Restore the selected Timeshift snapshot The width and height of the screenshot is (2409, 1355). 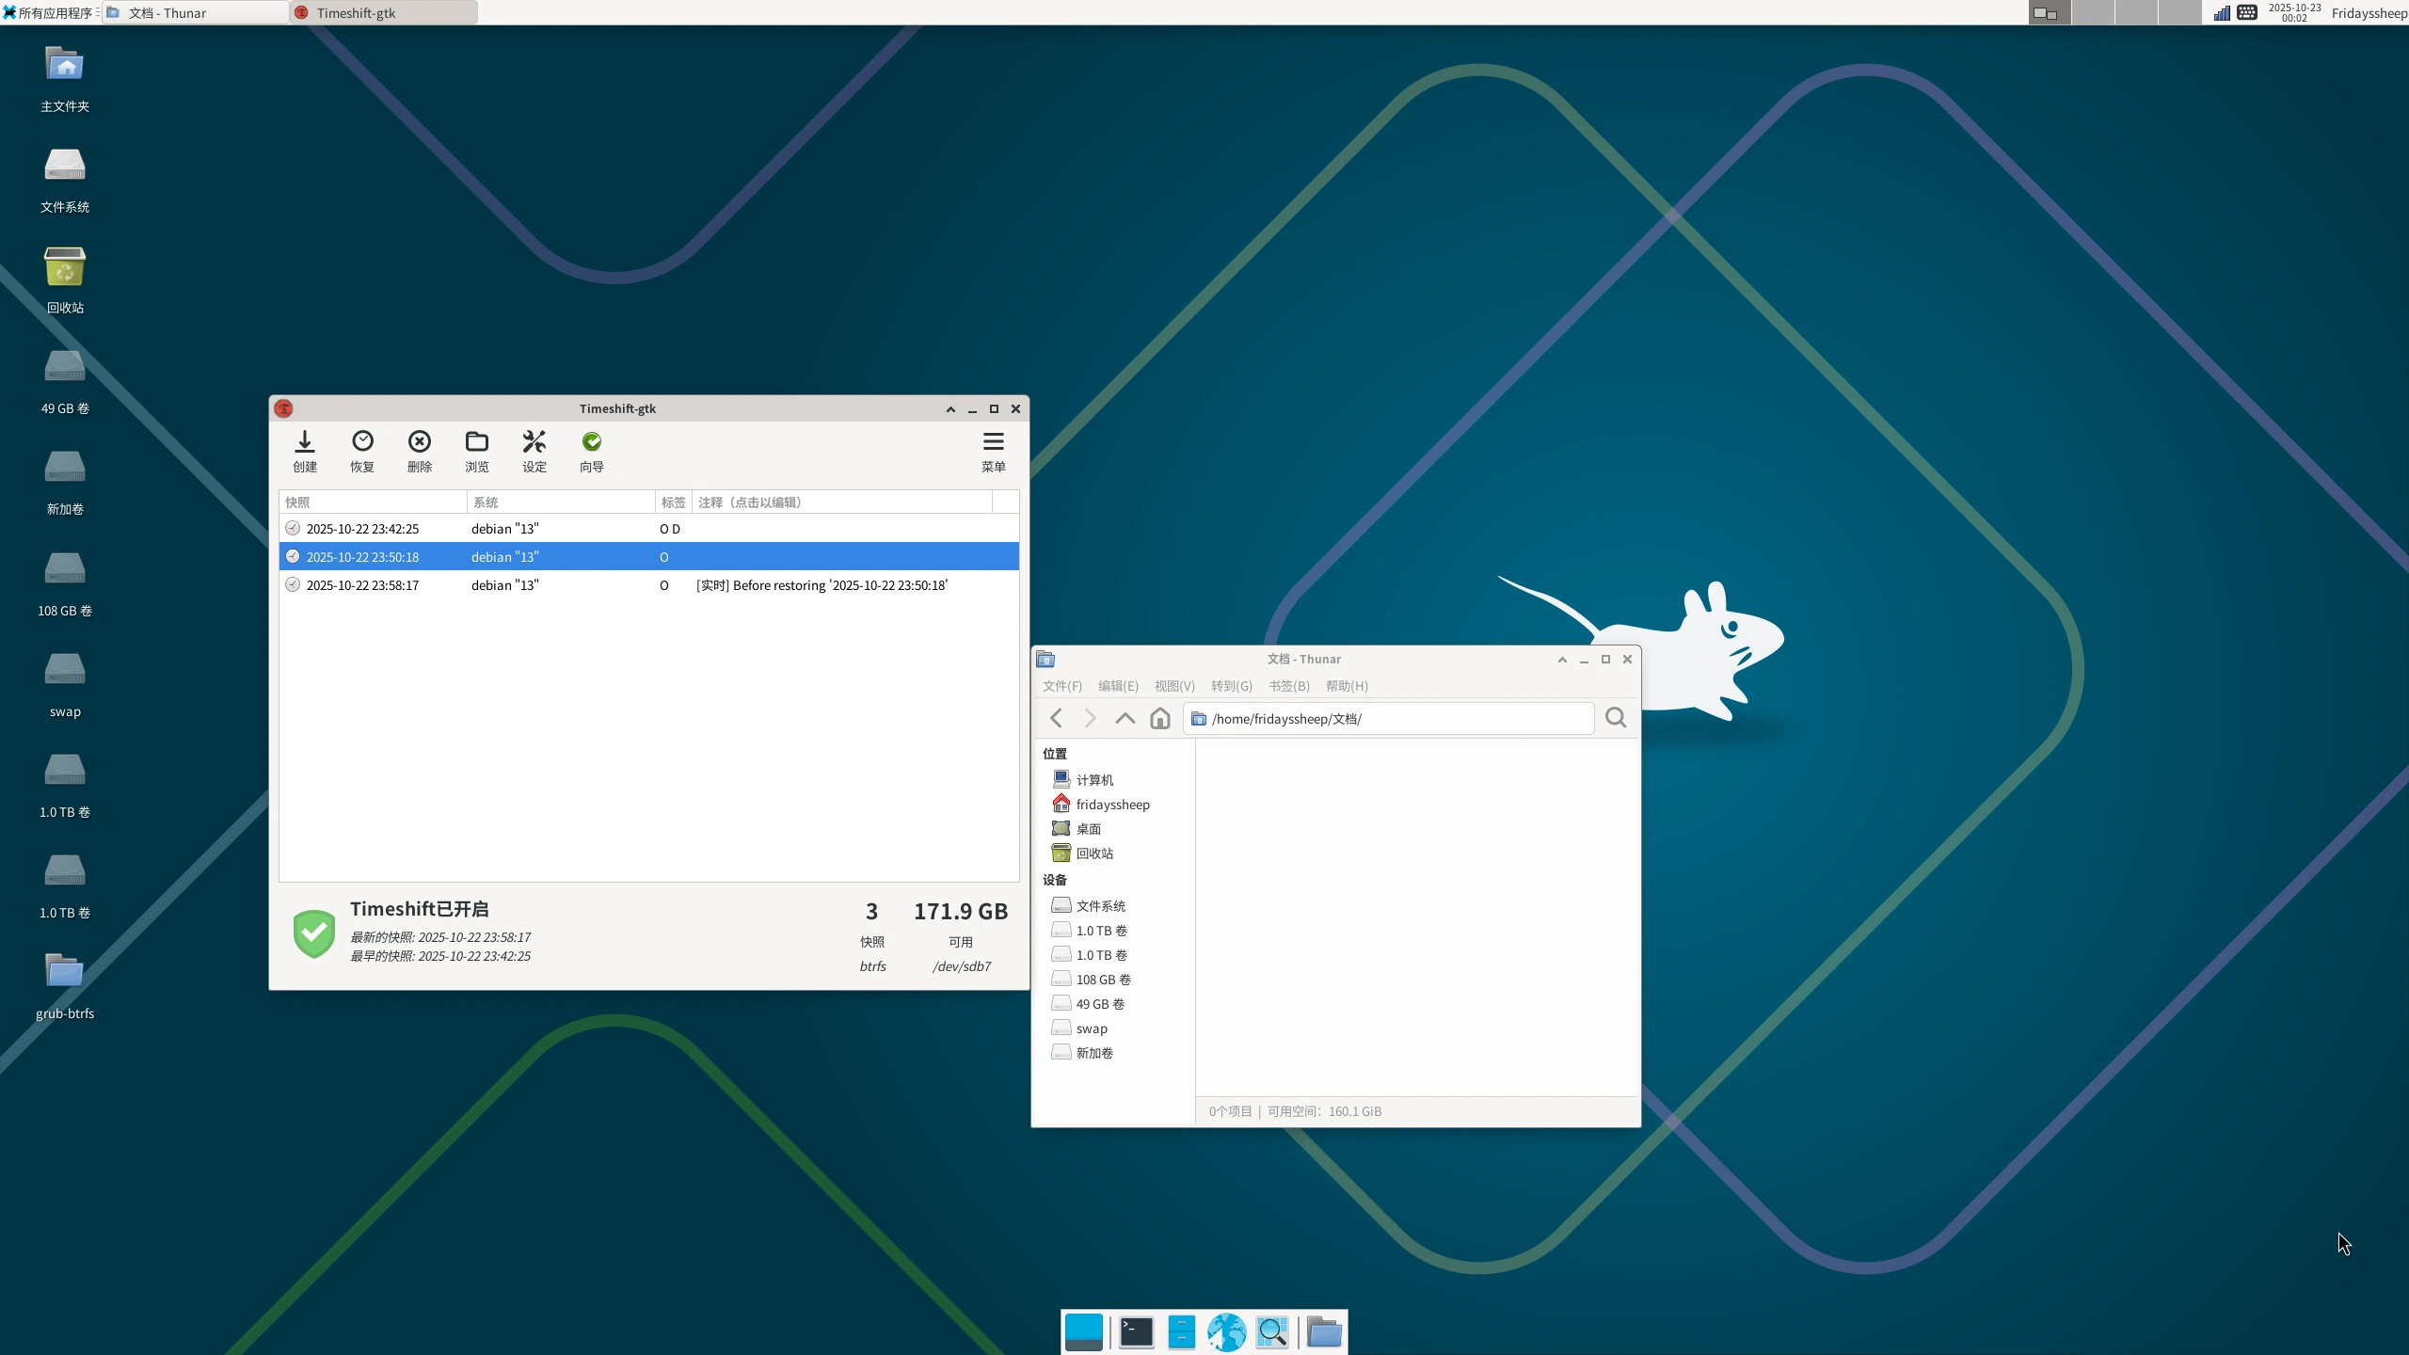coord(361,452)
